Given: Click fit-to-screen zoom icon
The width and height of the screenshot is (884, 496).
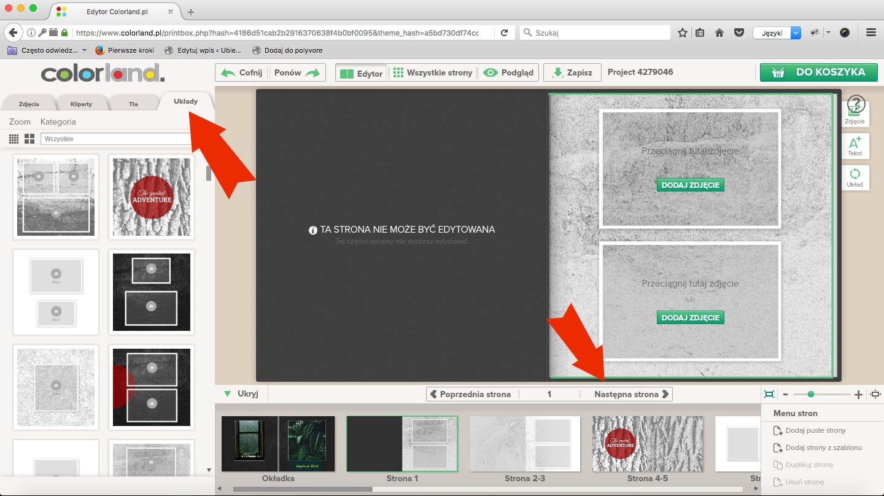Looking at the screenshot, I should tap(769, 394).
